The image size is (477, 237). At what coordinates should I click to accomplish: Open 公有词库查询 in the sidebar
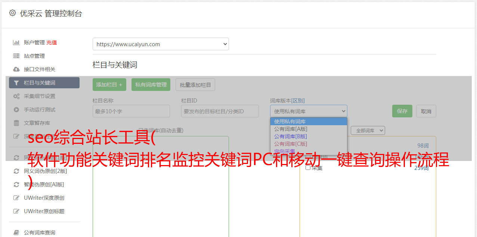[40, 233]
